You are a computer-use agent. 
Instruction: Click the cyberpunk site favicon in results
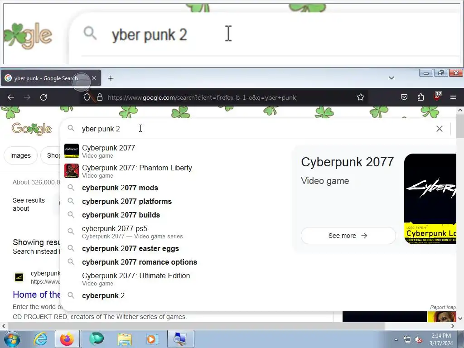tap(19, 277)
